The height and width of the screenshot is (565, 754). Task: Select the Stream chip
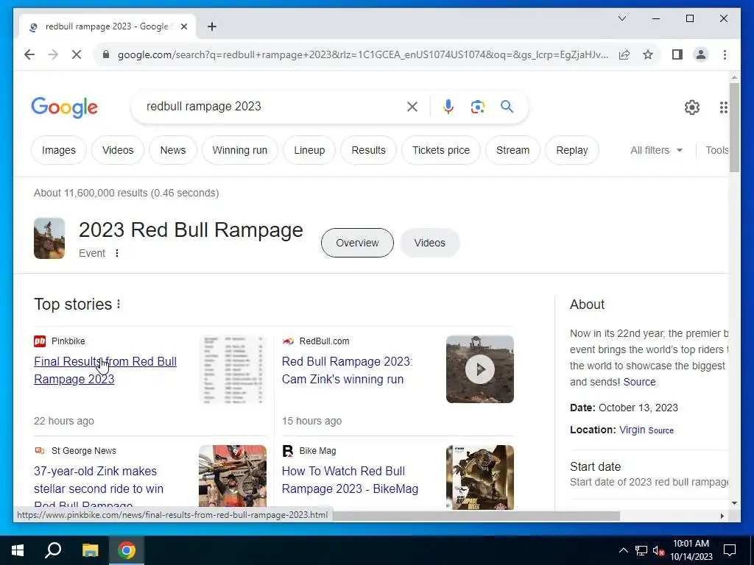click(x=512, y=150)
